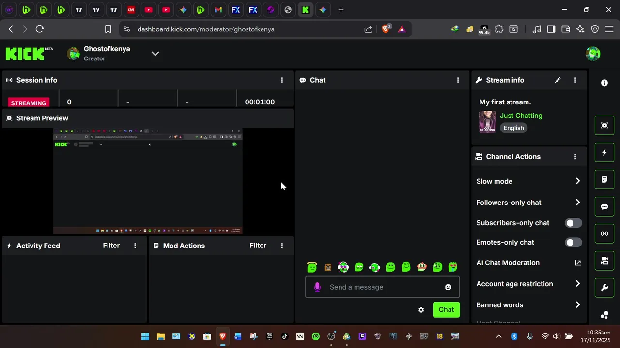The image size is (620, 348).
Task: Open Chat panel options menu
Action: 458,80
